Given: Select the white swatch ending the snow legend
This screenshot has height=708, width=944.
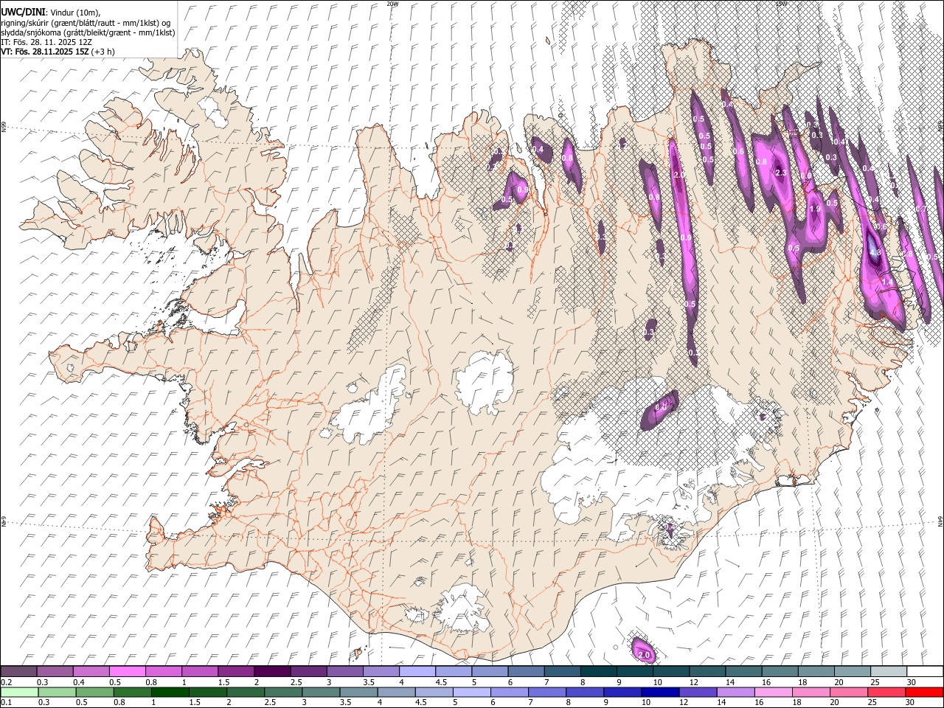Looking at the screenshot, I should point(923,671).
